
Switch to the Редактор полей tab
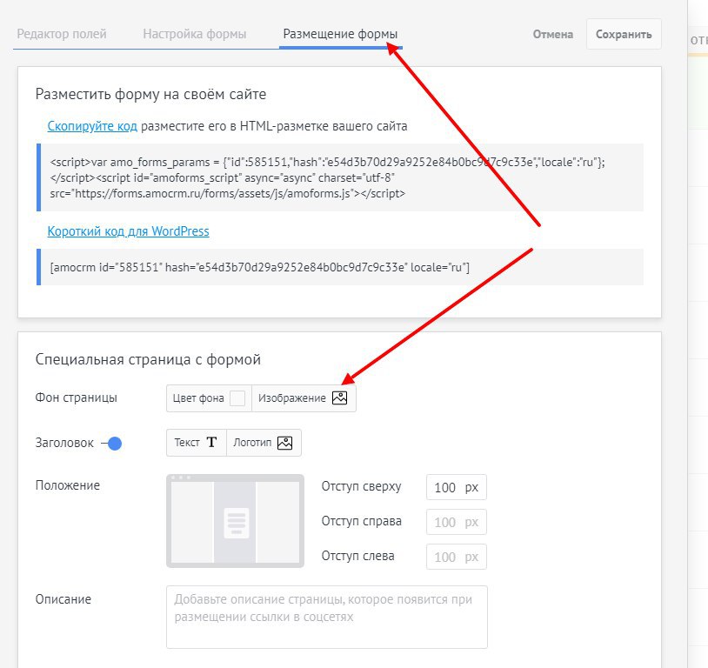(62, 34)
